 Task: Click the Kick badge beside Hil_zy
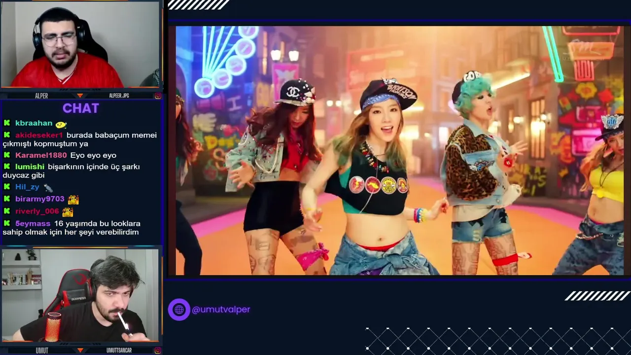coord(7,187)
